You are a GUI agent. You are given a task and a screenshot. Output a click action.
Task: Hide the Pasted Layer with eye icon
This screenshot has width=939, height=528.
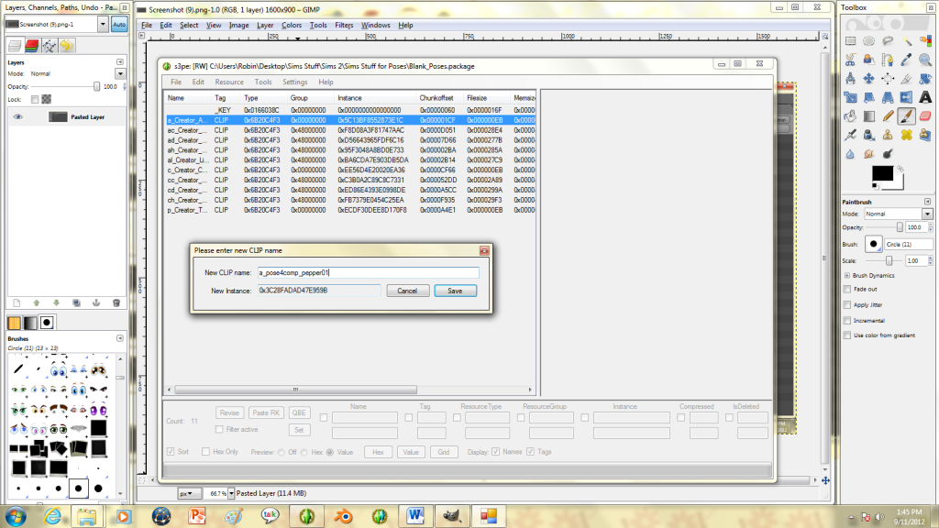[x=18, y=116]
